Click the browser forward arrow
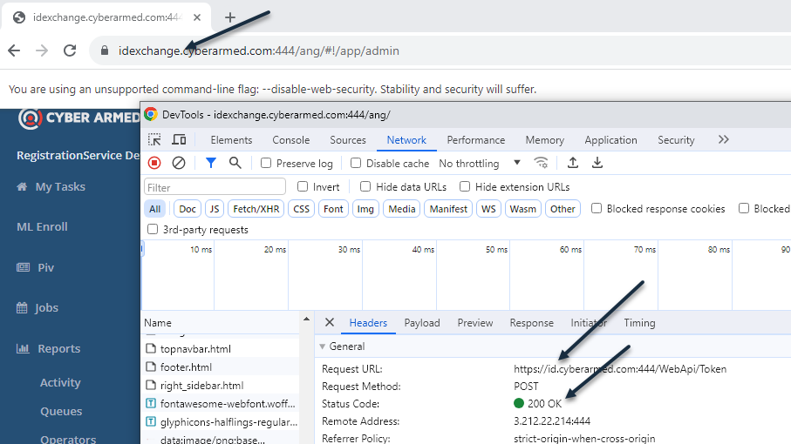The image size is (791, 444). pyautogui.click(x=42, y=50)
